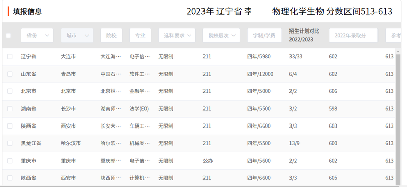Click the partially visible 参考 filter field

coord(393,35)
